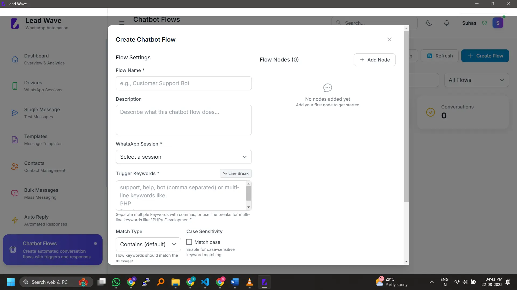
Task: Click the Dashboard home icon
Action: tap(15, 59)
